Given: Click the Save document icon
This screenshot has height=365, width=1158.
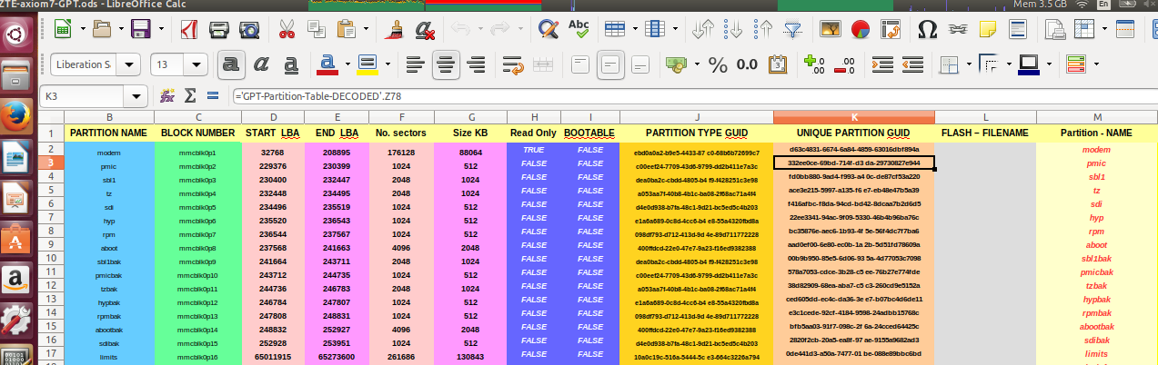Looking at the screenshot, I should point(141,30).
